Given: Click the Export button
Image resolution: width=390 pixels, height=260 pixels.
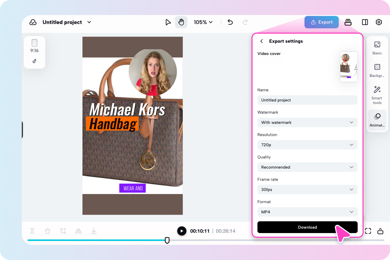Looking at the screenshot, I should coord(322,22).
